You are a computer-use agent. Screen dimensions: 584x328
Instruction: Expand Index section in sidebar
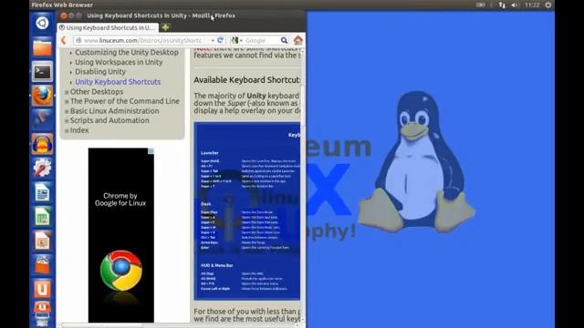[67, 130]
